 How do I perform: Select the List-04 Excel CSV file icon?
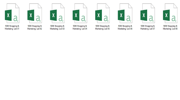click(80, 13)
